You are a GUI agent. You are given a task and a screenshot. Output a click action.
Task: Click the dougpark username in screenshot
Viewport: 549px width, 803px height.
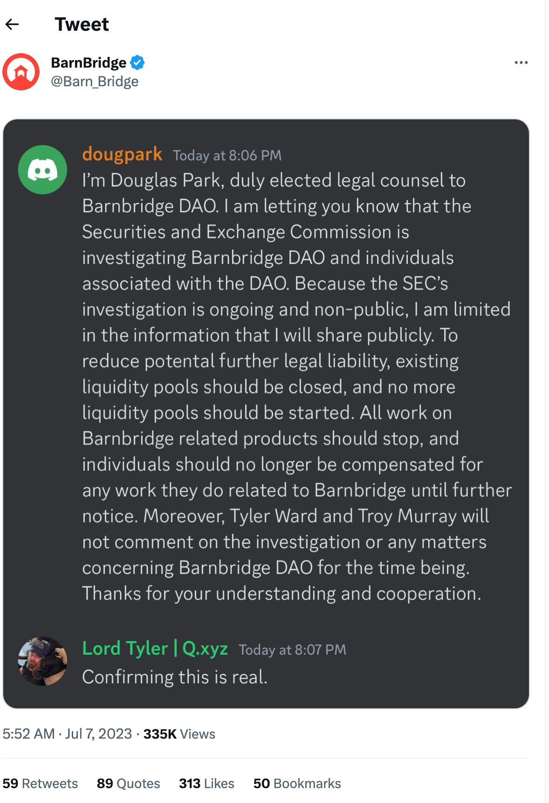coord(122,154)
